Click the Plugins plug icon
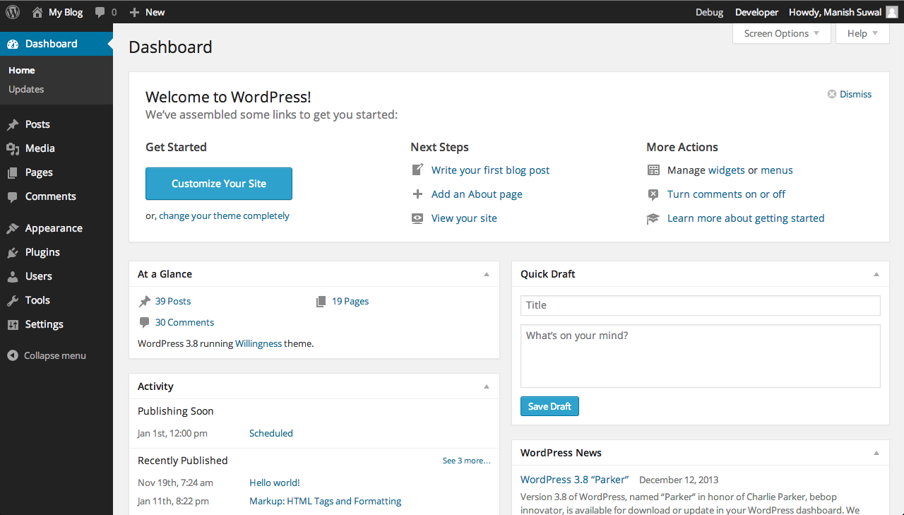 [13, 252]
